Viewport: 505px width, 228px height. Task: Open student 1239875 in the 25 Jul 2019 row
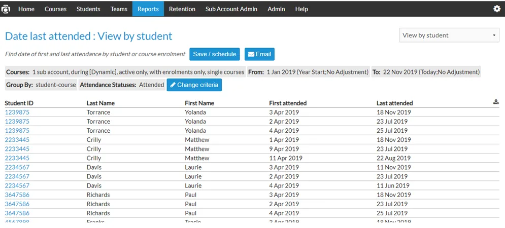coord(17,131)
